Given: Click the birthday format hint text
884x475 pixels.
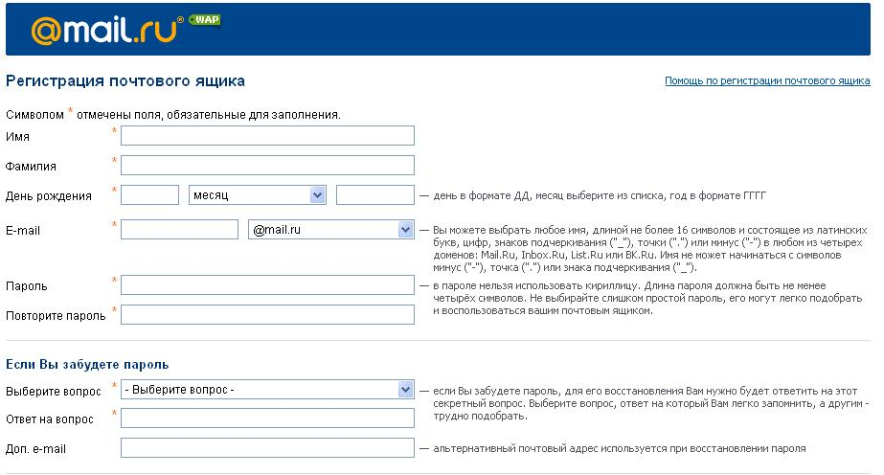Looking at the screenshot, I should (600, 196).
